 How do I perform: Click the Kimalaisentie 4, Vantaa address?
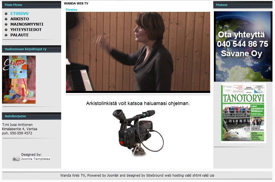pyautogui.click(x=20, y=129)
